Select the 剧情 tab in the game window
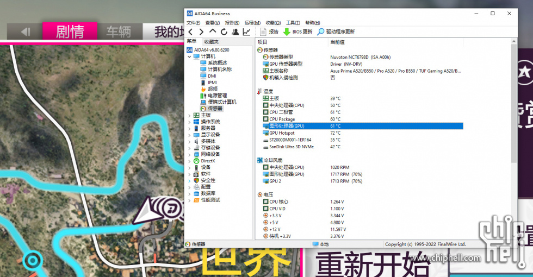533x277 pixels. click(x=70, y=32)
